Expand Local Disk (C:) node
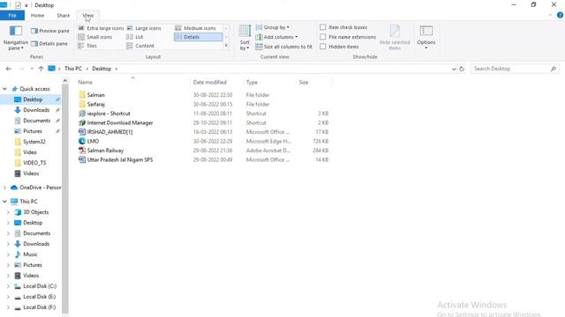This screenshot has width=565, height=317. pos(8,286)
